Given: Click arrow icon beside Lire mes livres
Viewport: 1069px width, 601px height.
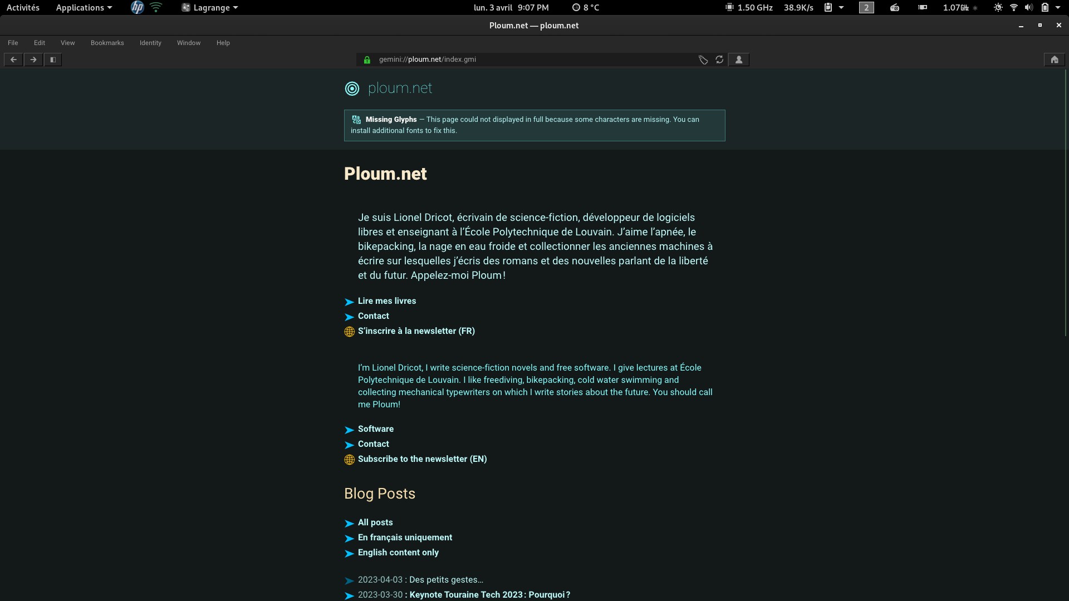Looking at the screenshot, I should (349, 302).
